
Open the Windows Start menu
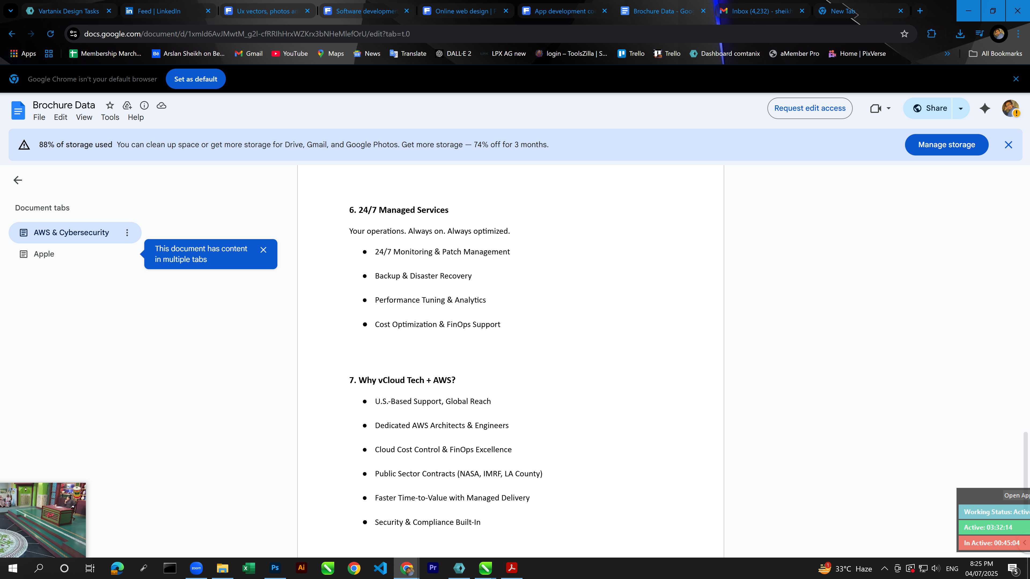(12, 568)
